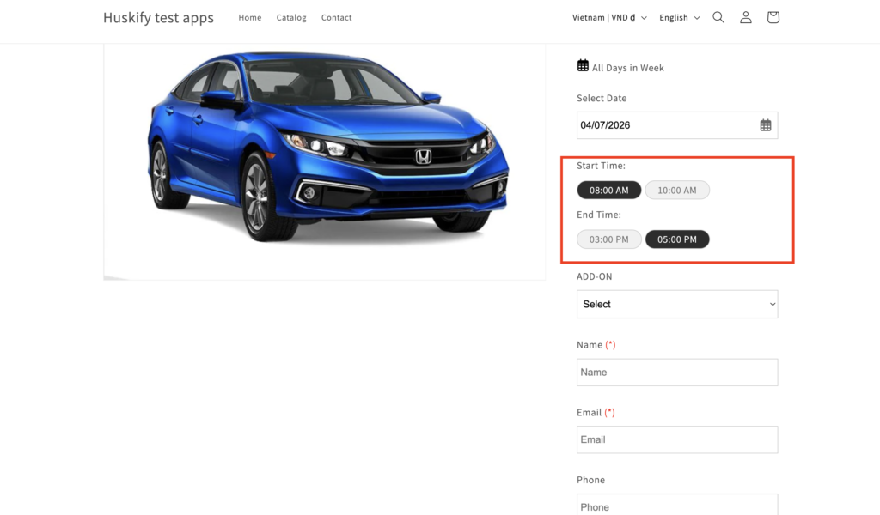Open the Catalog menu item
The height and width of the screenshot is (515, 880).
pyautogui.click(x=291, y=17)
